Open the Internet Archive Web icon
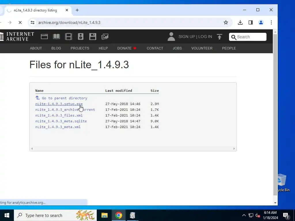Image resolution: width=295 pixels, height=221 pixels. 44,37
